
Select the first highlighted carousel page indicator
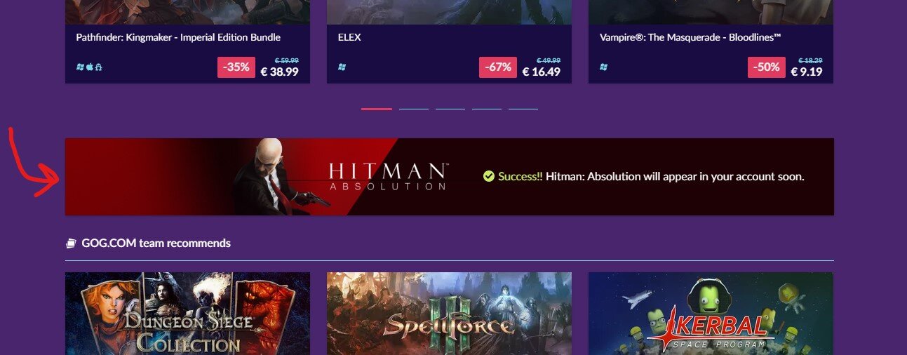377,109
